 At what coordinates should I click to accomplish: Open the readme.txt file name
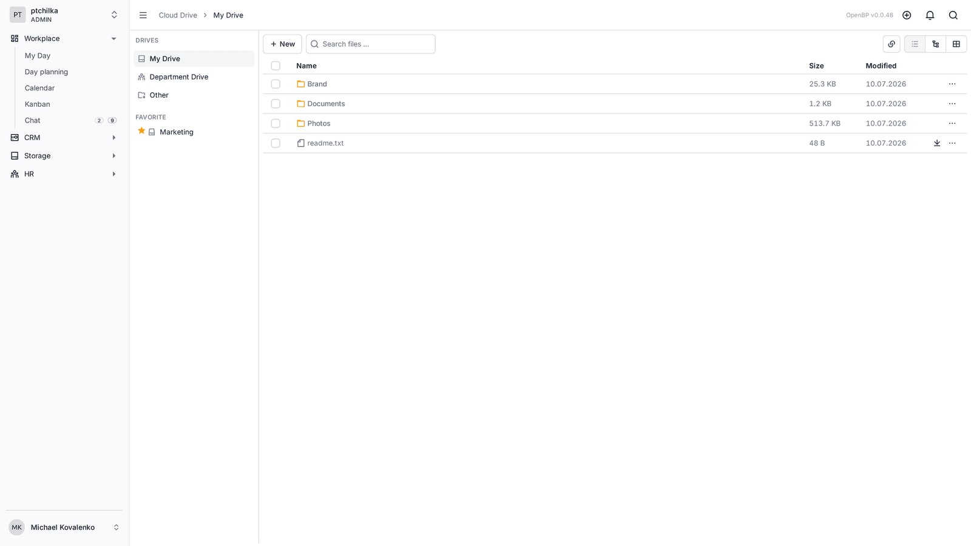pos(325,143)
